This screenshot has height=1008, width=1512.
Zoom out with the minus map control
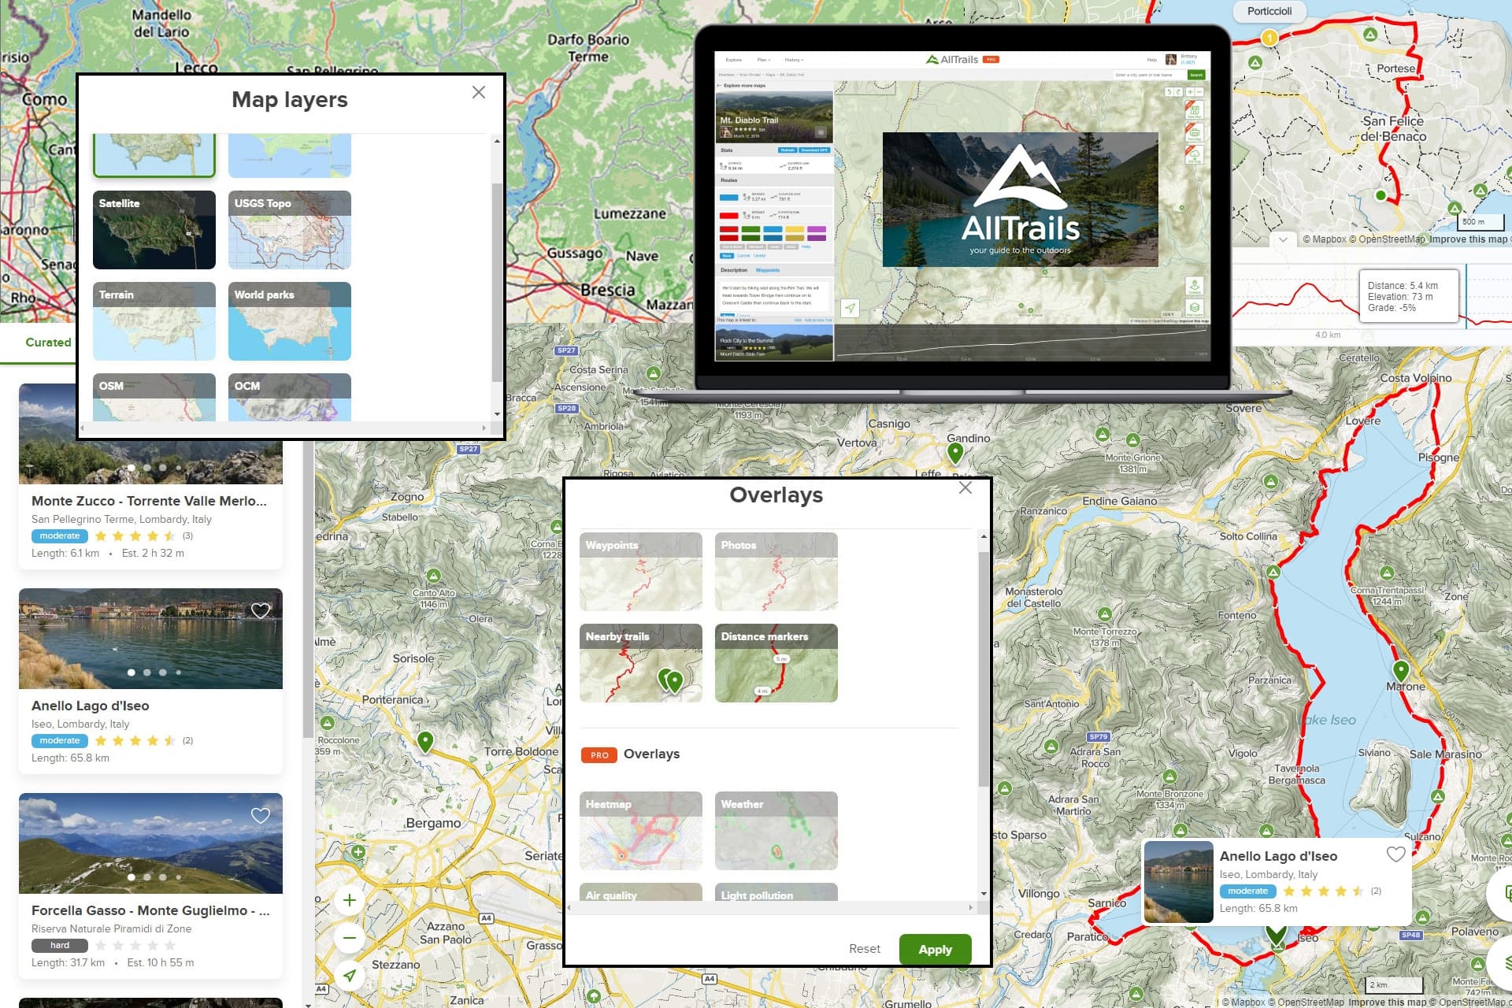[x=350, y=938]
